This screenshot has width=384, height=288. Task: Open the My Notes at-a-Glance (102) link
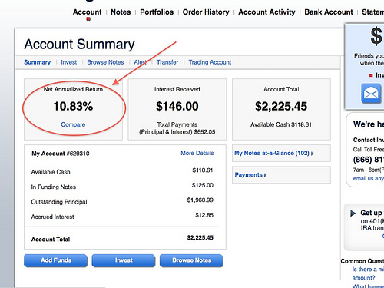click(272, 153)
